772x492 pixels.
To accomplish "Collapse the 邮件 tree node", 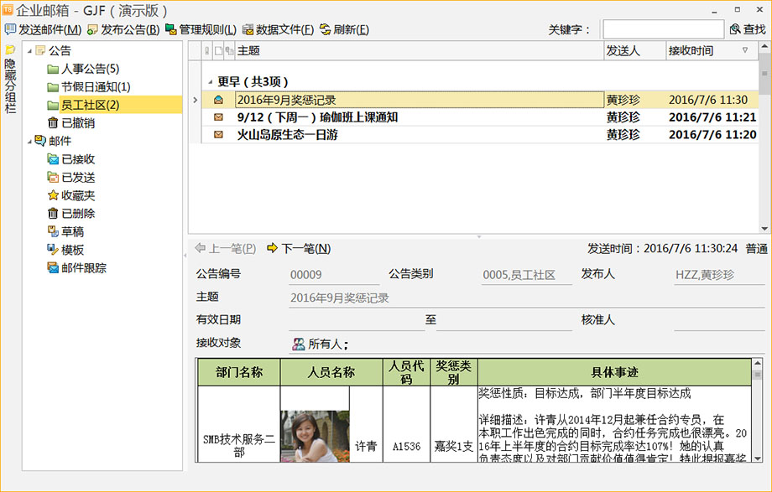I will coord(30,141).
